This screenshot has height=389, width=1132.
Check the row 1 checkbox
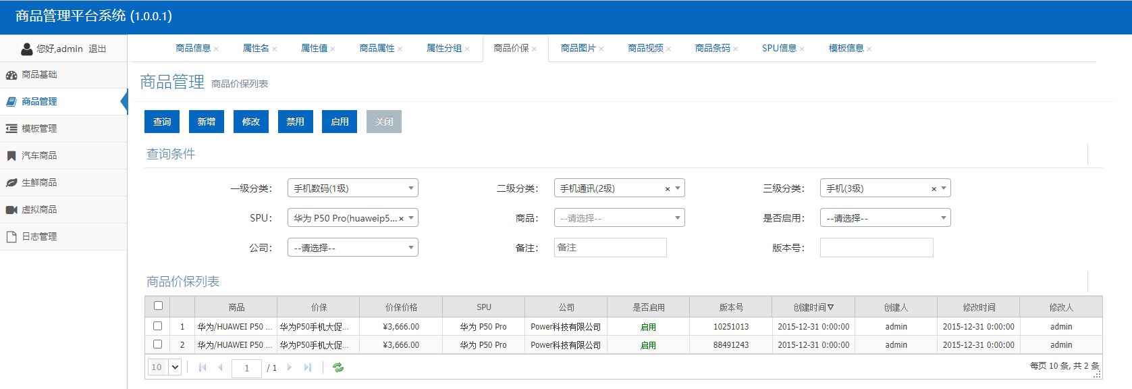[x=158, y=326]
